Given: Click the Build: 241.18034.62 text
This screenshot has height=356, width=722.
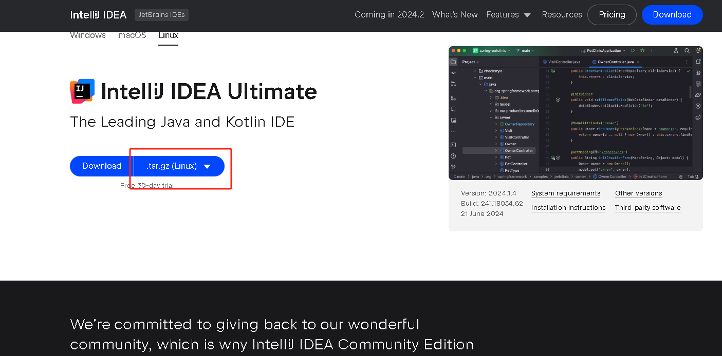Looking at the screenshot, I should tap(492, 204).
